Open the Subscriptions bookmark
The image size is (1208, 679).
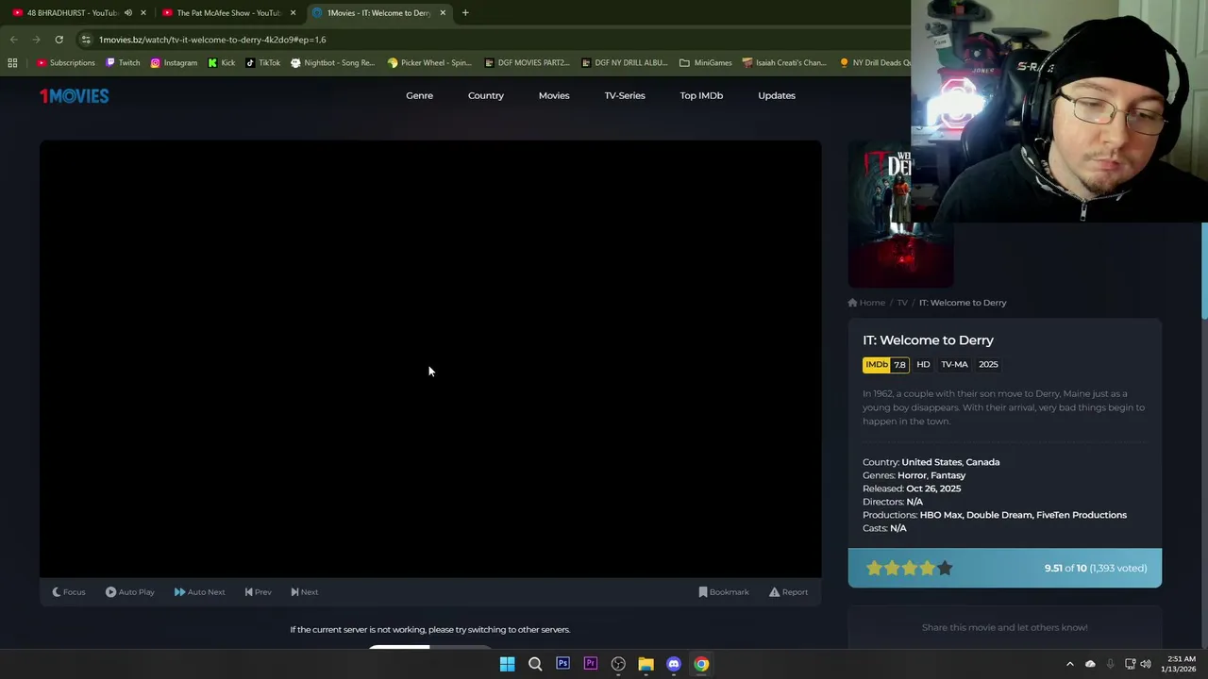point(66,63)
